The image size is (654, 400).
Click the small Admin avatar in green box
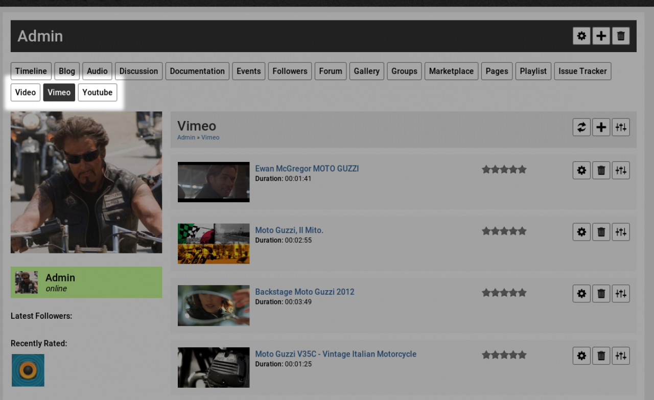pos(26,283)
